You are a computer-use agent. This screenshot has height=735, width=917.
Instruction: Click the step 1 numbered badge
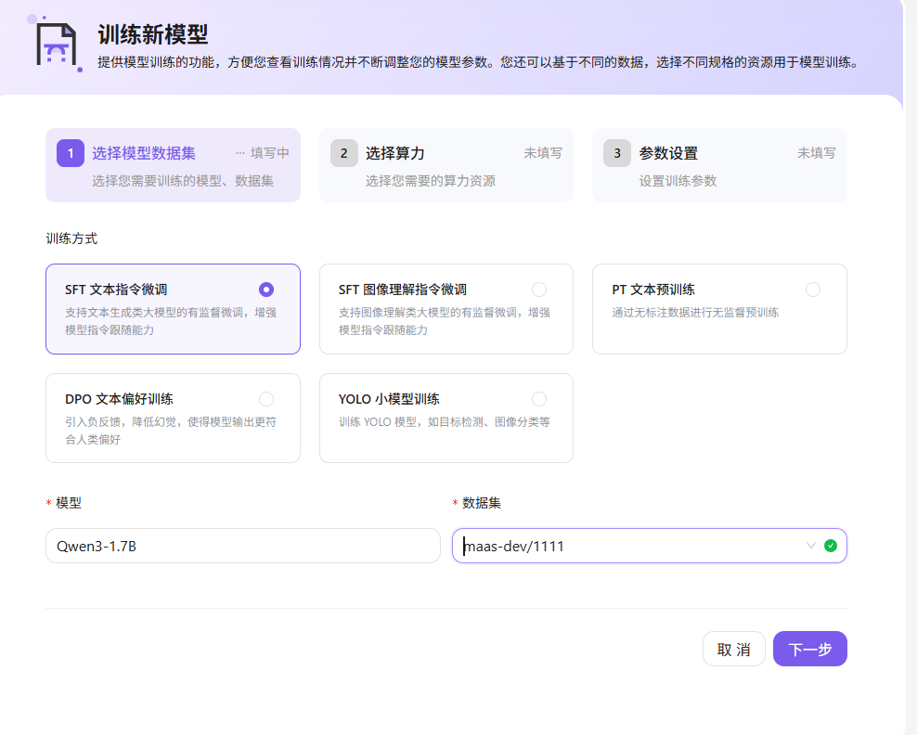[x=71, y=153]
